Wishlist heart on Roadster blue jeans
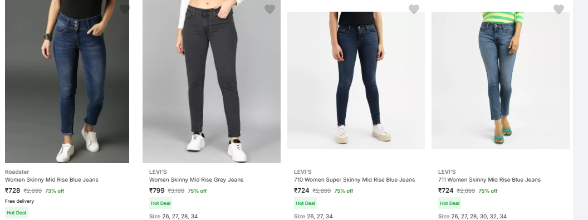Image resolution: width=588 pixels, height=220 pixels. [x=125, y=9]
